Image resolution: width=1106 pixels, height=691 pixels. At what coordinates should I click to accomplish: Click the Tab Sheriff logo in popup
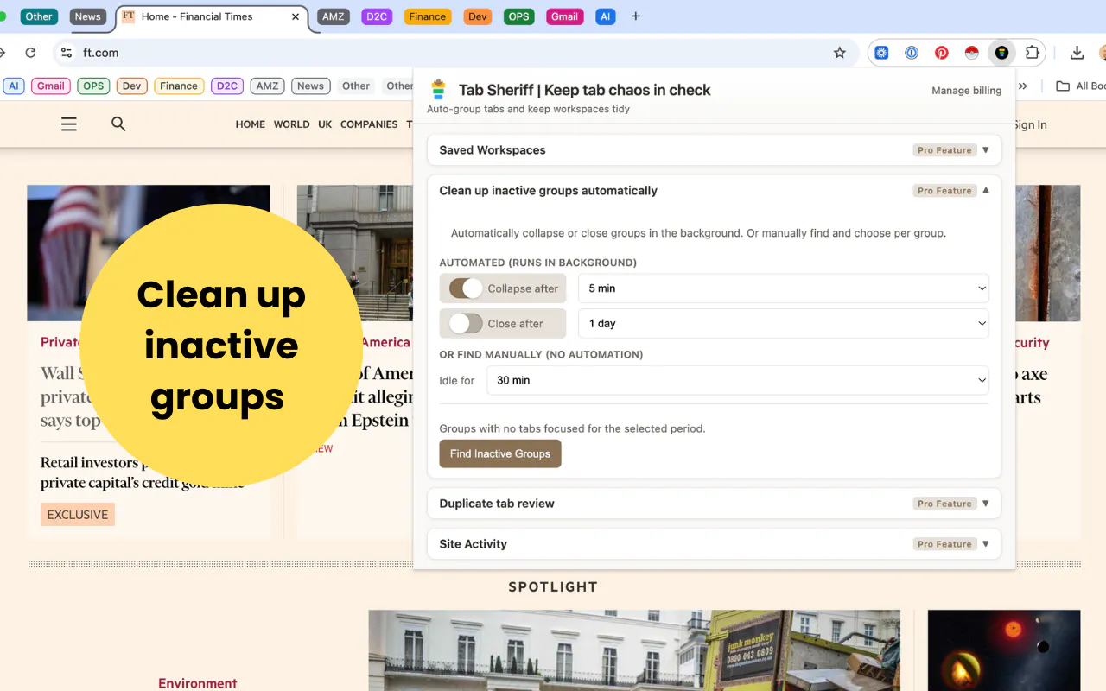439,90
